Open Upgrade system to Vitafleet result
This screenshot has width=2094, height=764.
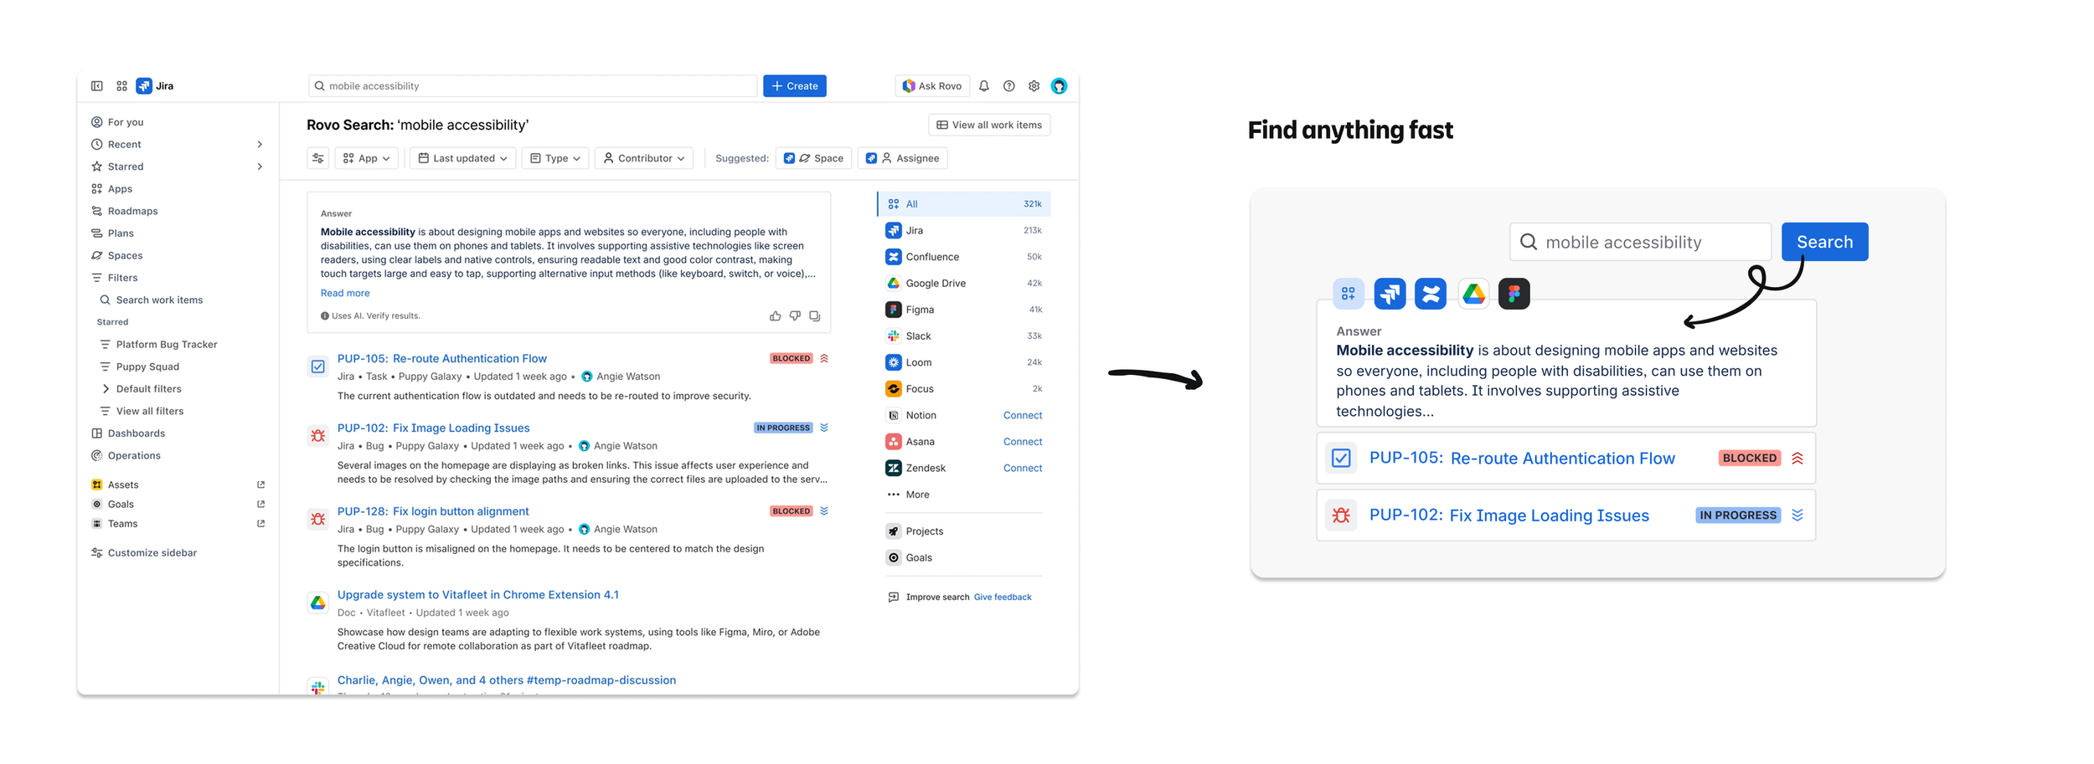pos(478,595)
